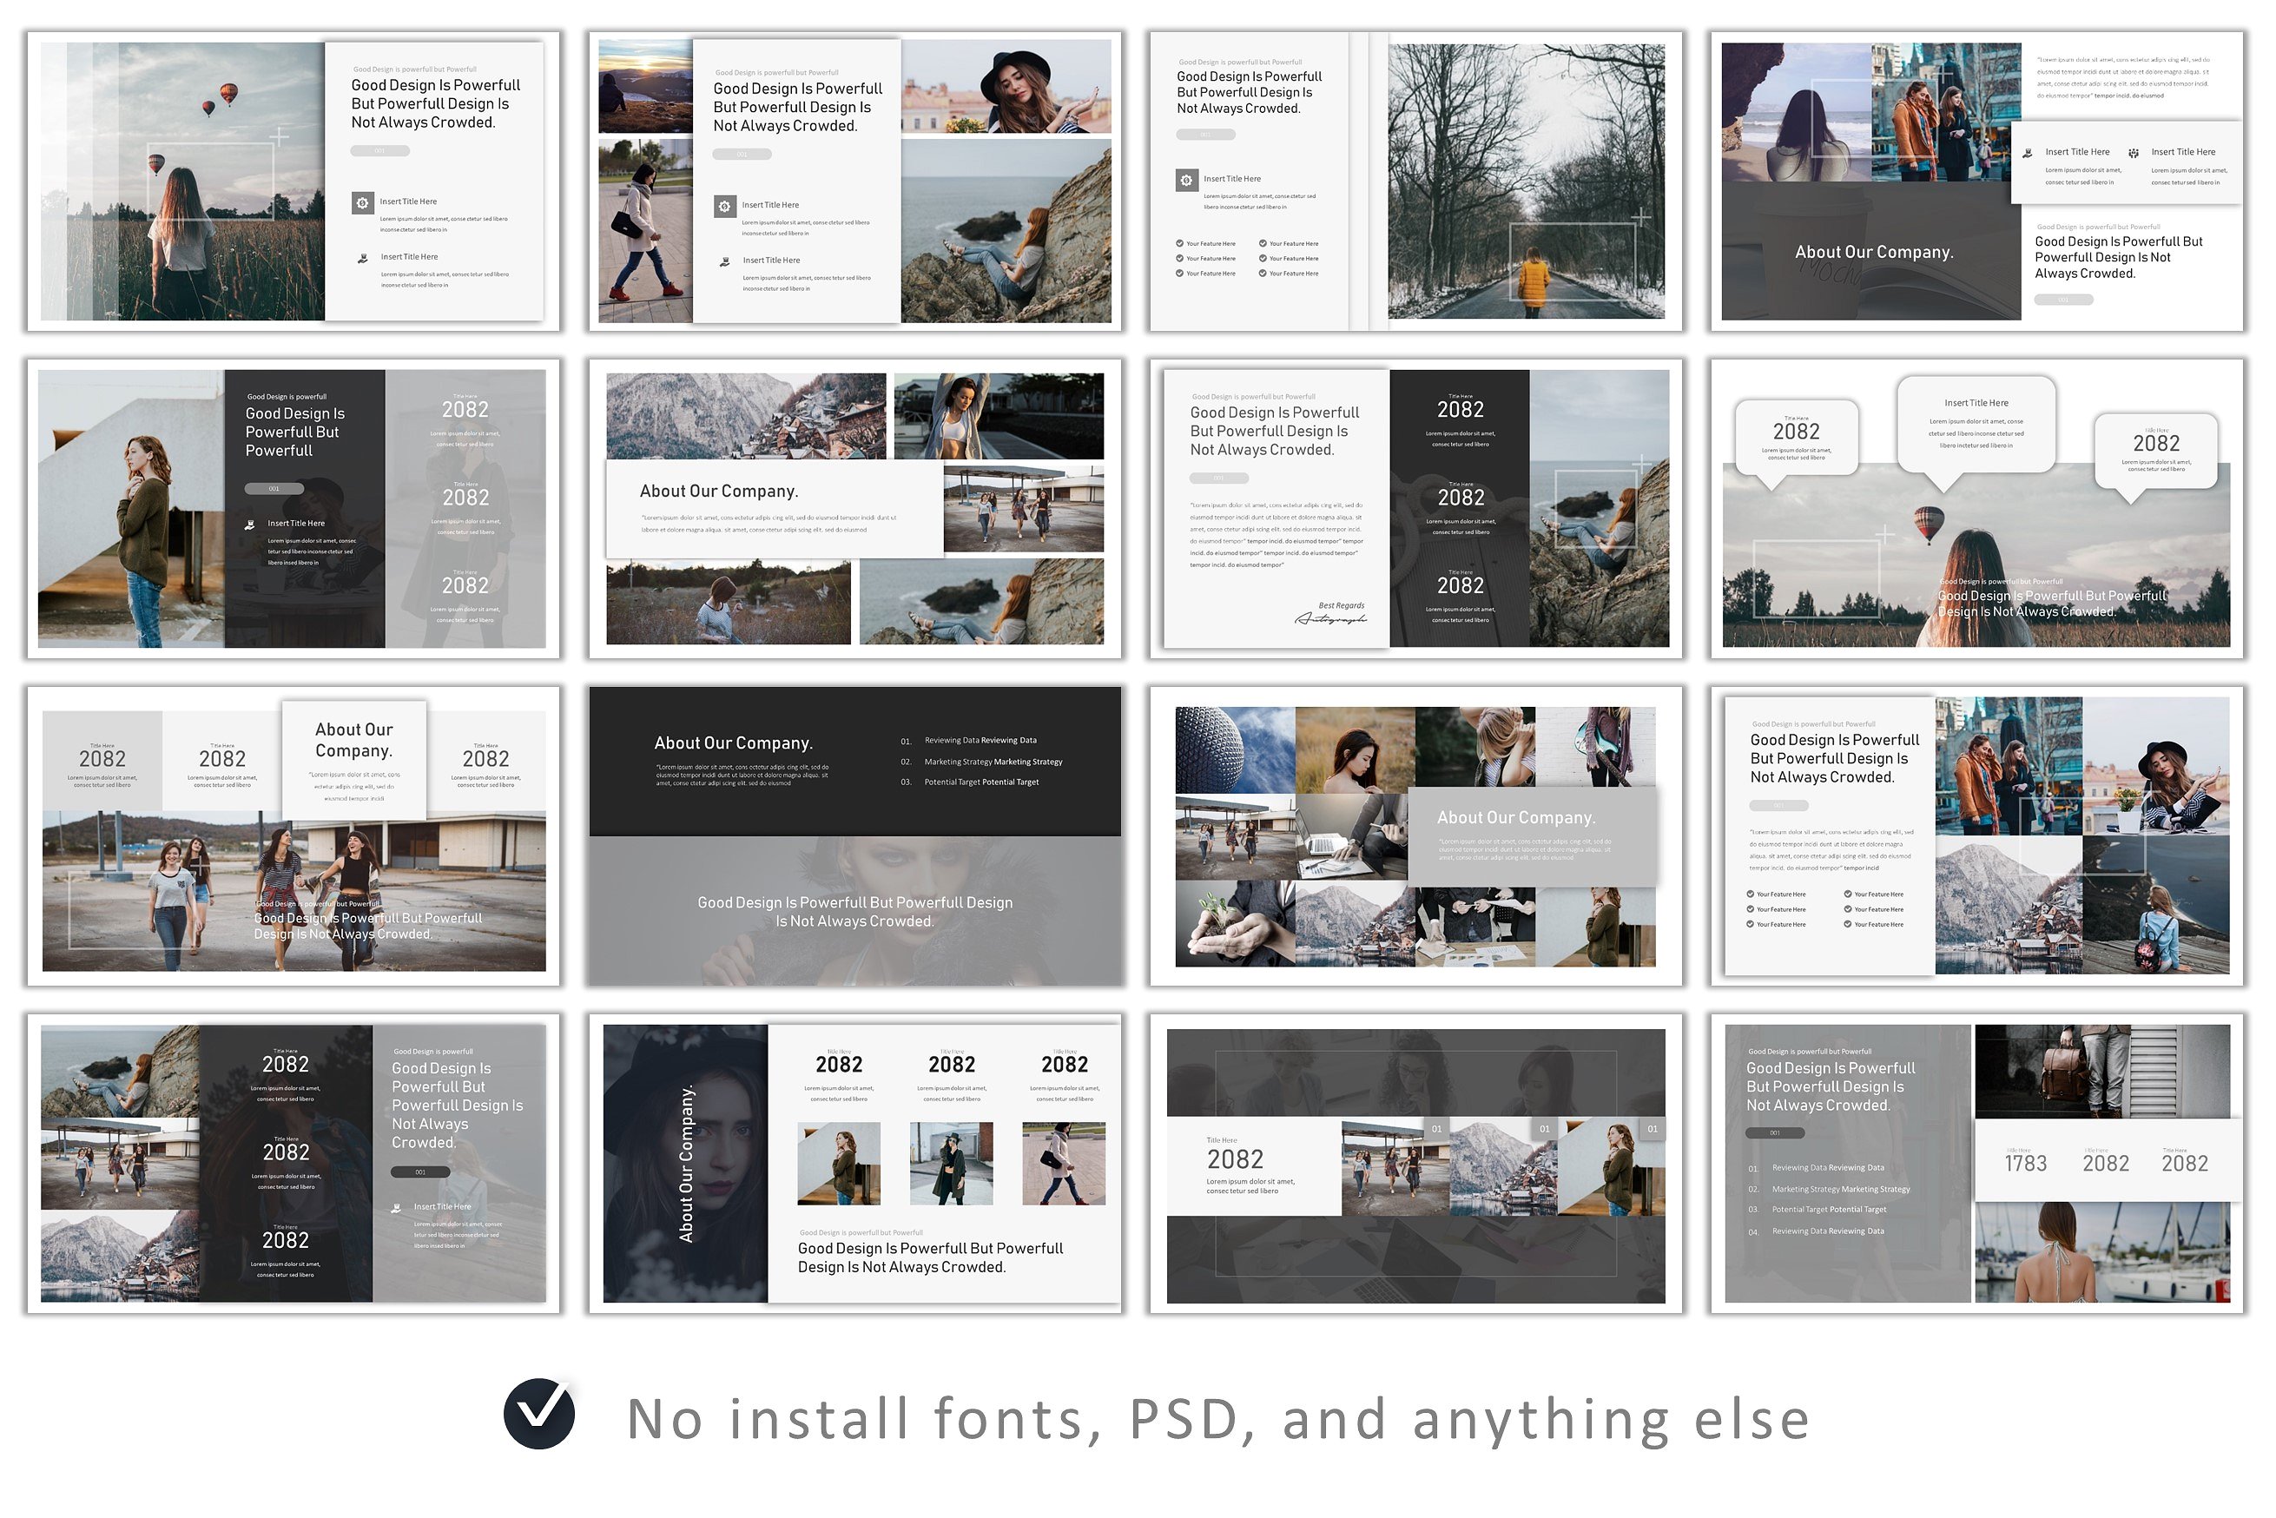The image size is (2276, 1518).
Task: Click the handwritten signature under Best Regards
Action: pyautogui.click(x=1330, y=618)
